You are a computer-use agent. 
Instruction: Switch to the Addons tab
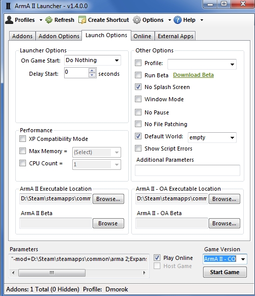tap(22, 36)
